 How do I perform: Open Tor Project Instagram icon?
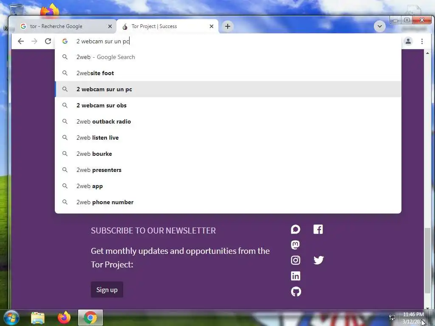click(x=296, y=260)
